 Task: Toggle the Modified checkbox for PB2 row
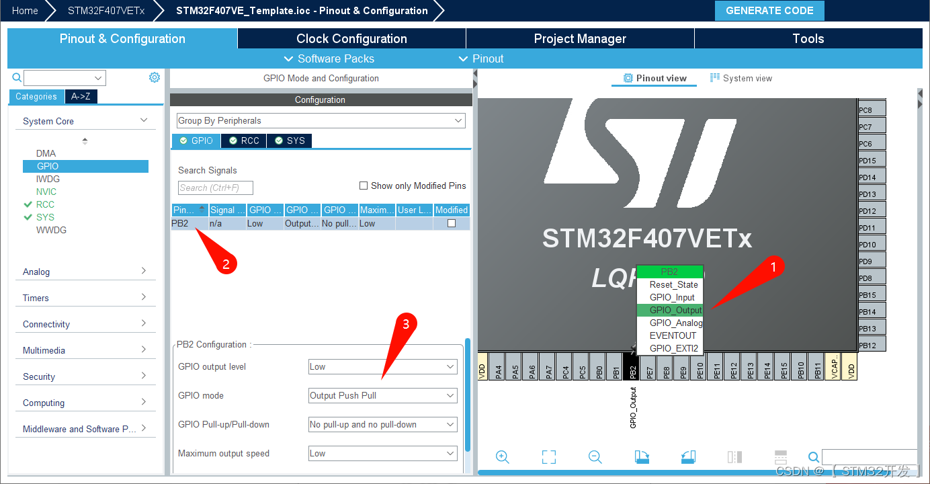coord(452,223)
